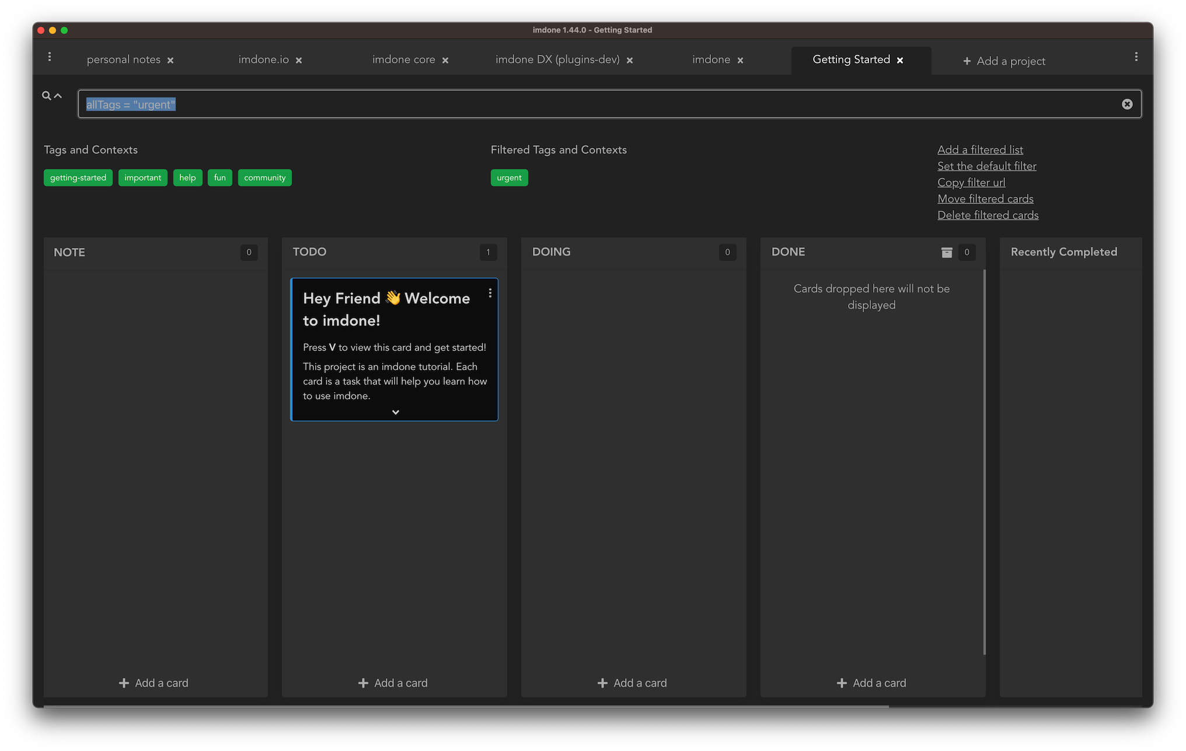Click the DONE list card count badge
Viewport: 1186px width, 751px height.
click(967, 252)
